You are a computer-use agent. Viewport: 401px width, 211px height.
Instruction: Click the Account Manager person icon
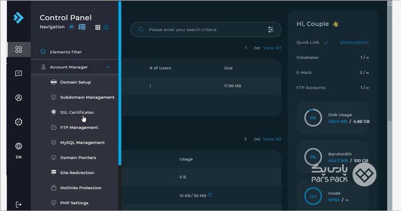point(43,67)
